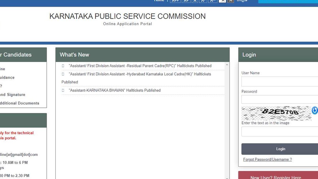Click A+ increase font size button
This screenshot has width=318, height=179.
(x=186, y=1)
